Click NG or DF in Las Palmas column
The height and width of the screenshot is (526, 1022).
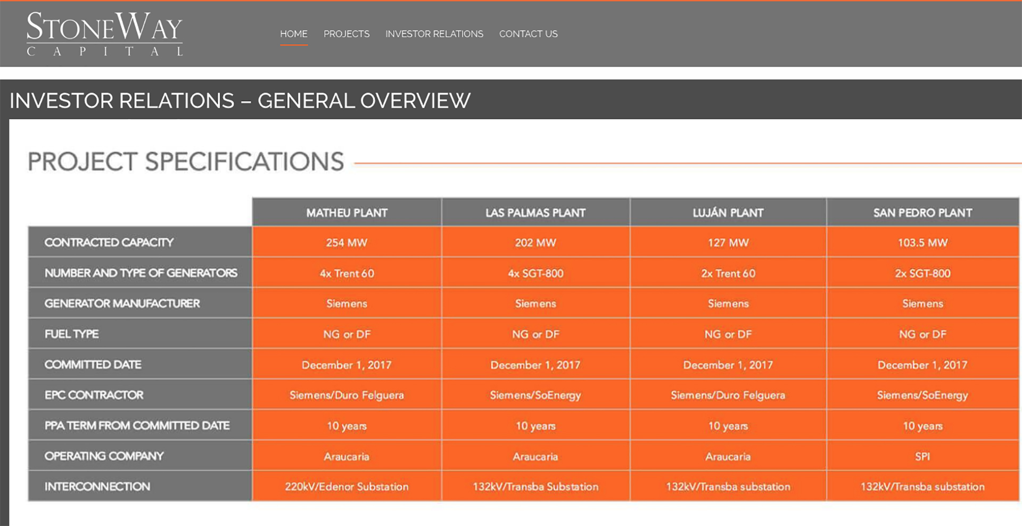[x=535, y=334]
